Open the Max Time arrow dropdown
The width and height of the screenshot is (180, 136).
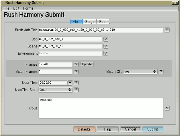tap(70, 83)
